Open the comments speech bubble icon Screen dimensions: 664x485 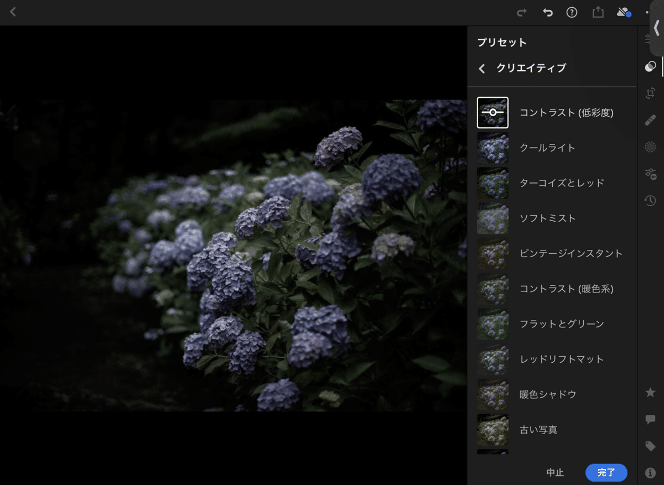point(651,419)
